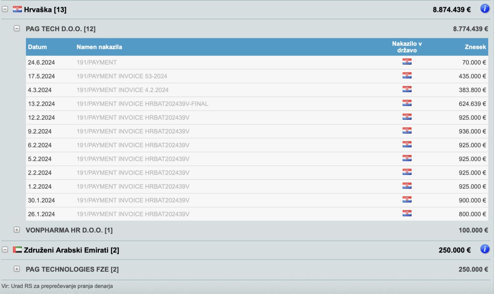Sort by the Datum column header
The width and height of the screenshot is (494, 294).
[37, 47]
